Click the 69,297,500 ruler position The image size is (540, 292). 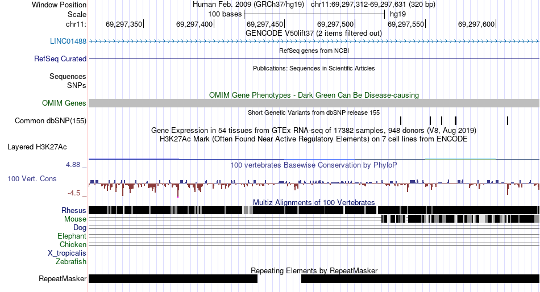click(x=335, y=24)
